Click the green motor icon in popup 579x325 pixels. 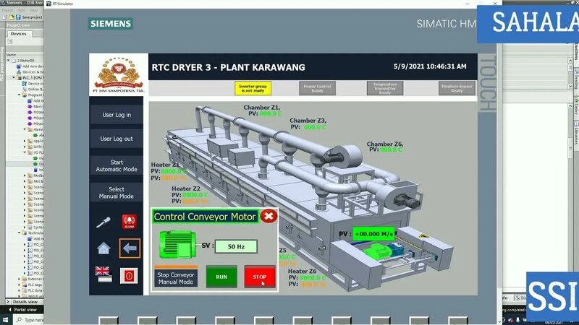click(x=177, y=244)
